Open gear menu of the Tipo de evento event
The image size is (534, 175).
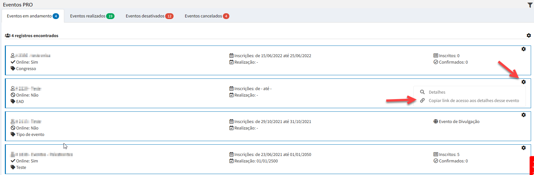click(x=523, y=115)
